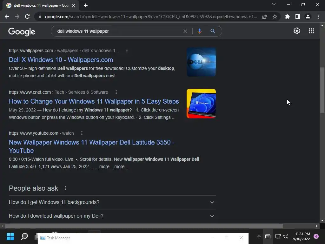Go to the Google homepage logo
Image resolution: width=325 pixels, height=244 pixels.
click(22, 31)
